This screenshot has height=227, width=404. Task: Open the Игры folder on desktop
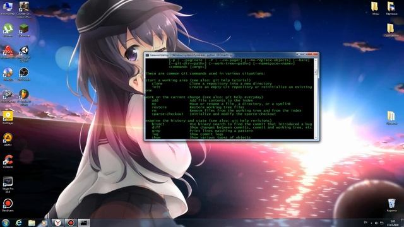pos(375,8)
